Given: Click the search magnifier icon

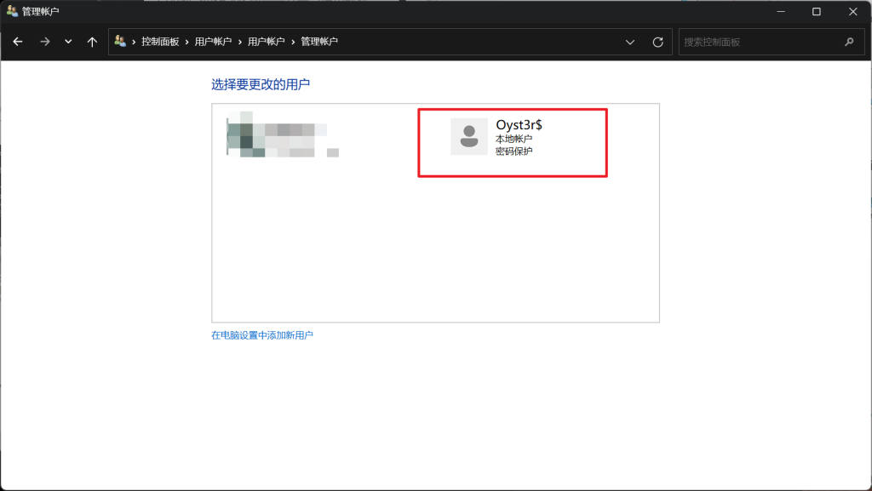Looking at the screenshot, I should click(848, 42).
